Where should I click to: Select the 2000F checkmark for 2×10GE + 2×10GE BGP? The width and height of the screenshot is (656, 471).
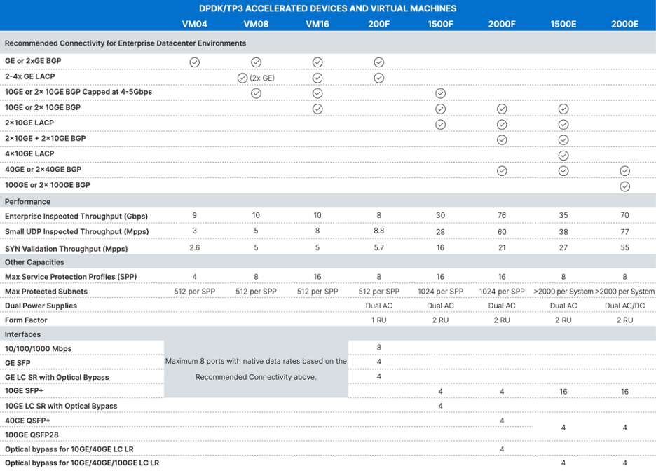502,140
